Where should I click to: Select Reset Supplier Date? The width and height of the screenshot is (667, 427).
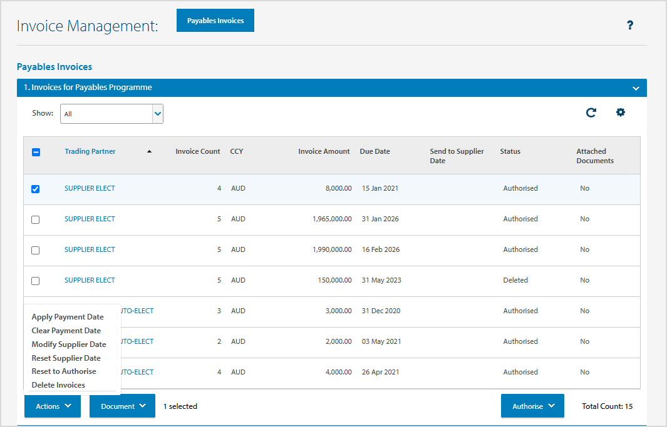pos(66,358)
